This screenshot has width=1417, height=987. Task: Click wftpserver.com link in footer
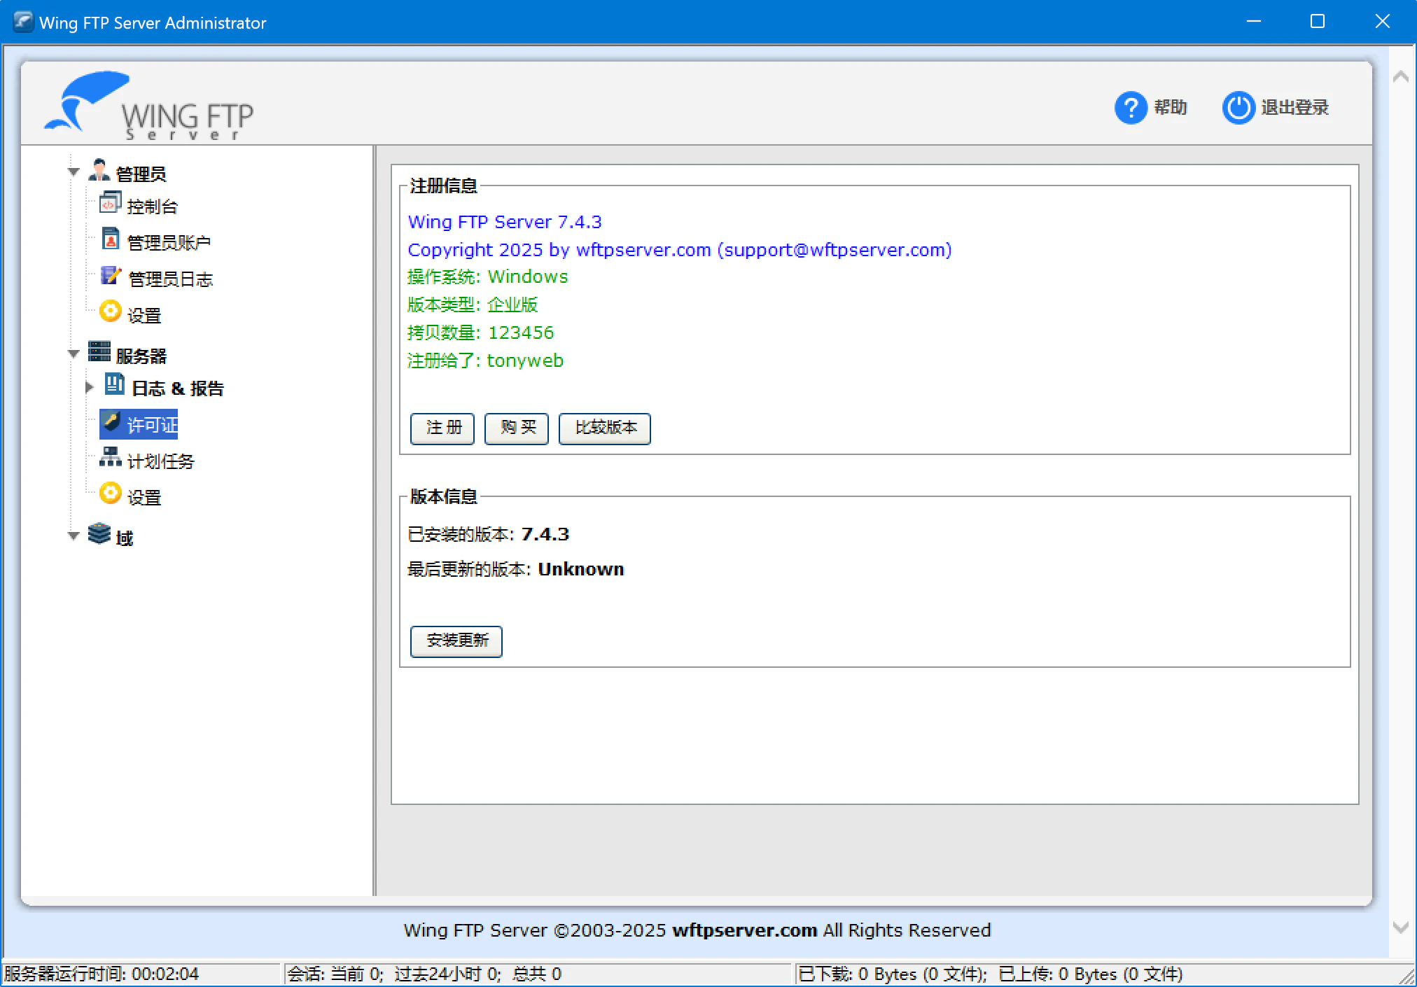coord(745,930)
